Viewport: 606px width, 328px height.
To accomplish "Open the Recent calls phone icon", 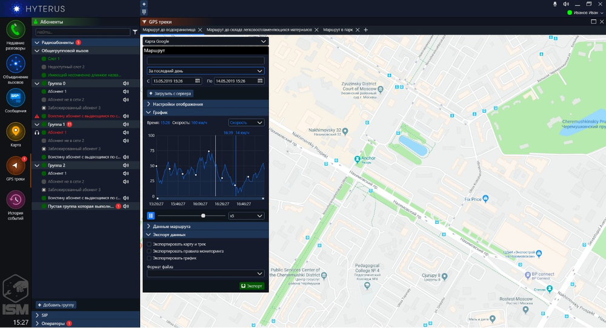I will pos(16,30).
